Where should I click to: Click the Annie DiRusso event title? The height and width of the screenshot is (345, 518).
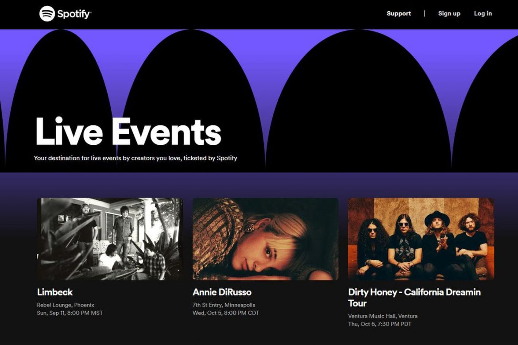(x=222, y=292)
